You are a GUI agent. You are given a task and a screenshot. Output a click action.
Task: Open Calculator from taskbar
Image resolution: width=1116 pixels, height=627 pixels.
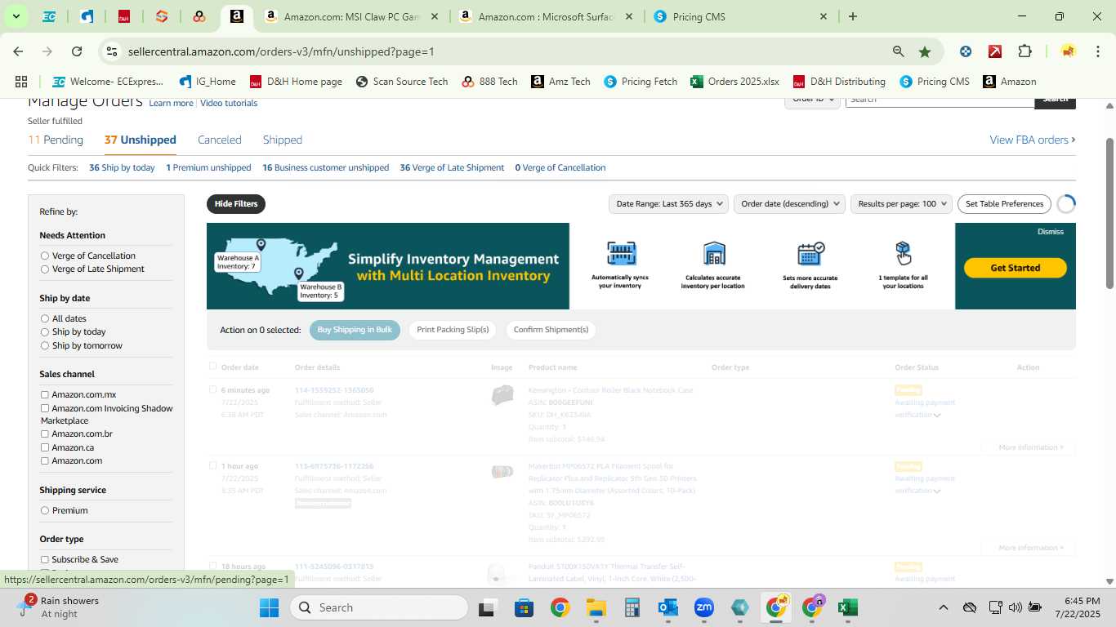click(632, 607)
